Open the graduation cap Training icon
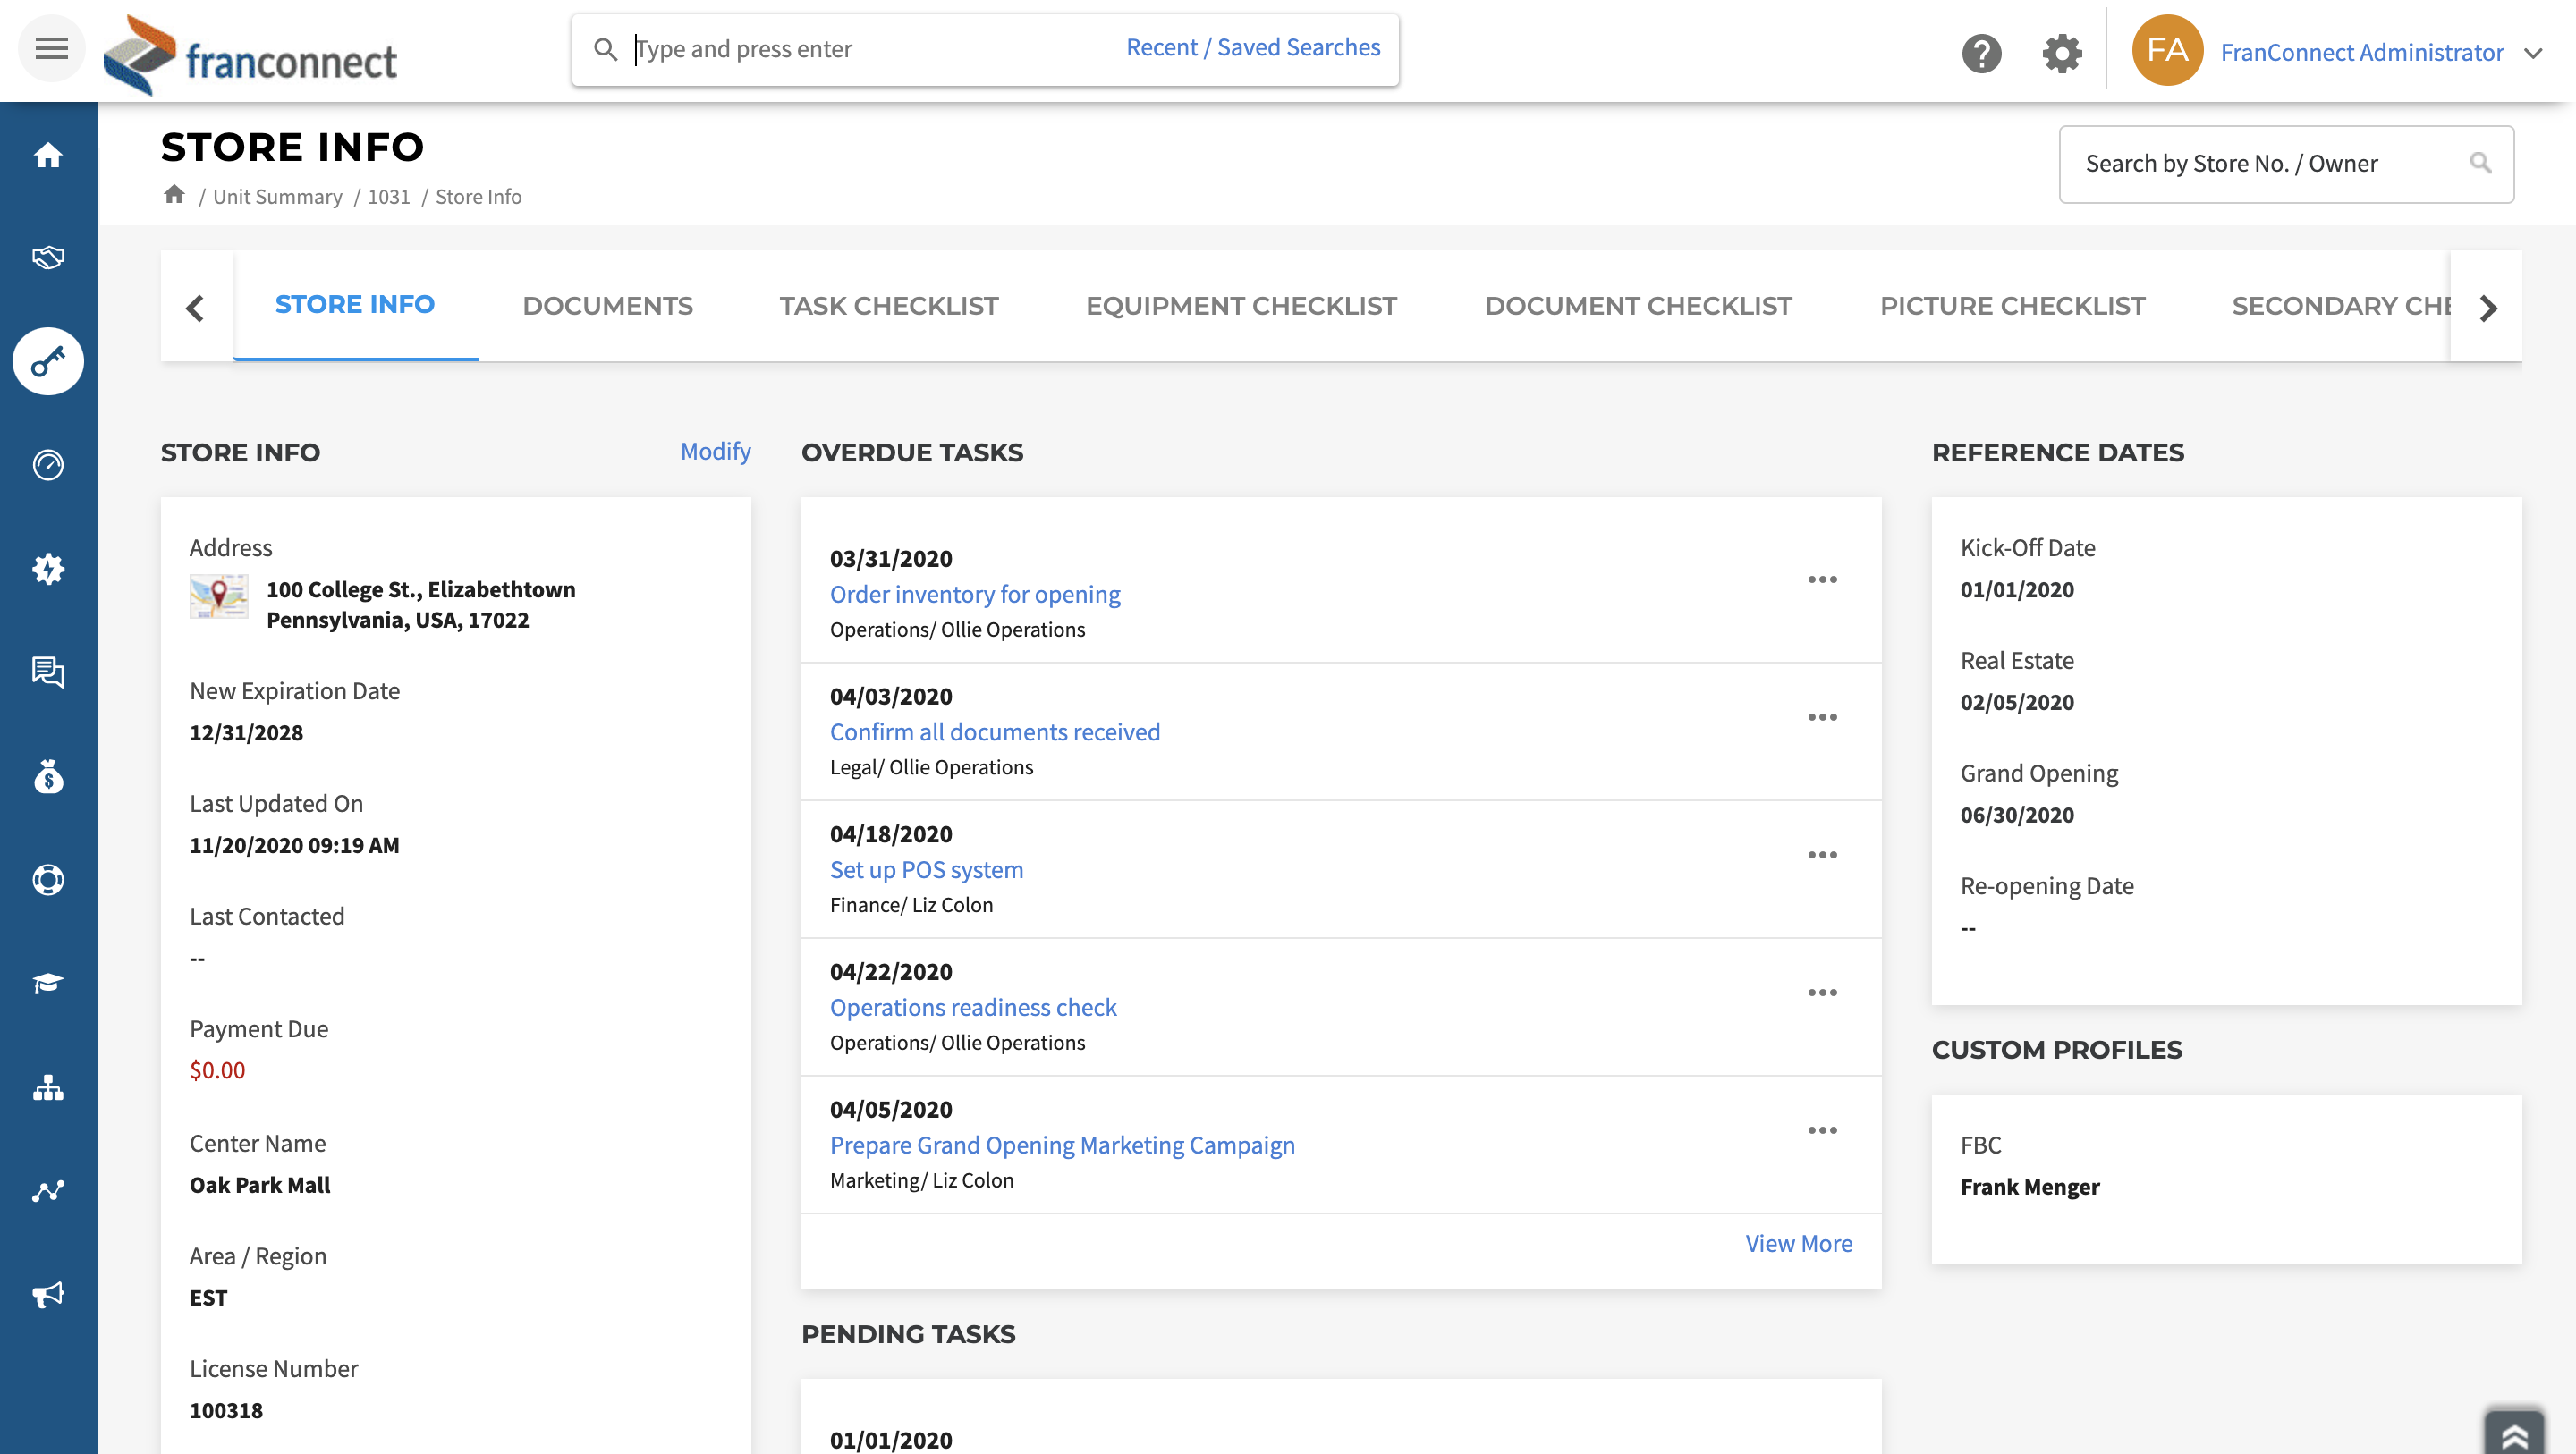Screen dimensions: 2576x1454 pyautogui.click(x=47, y=983)
